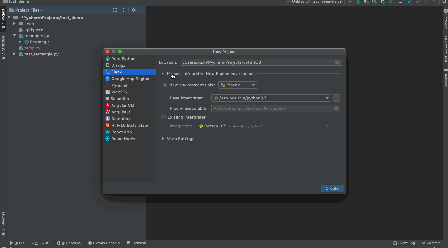Choose React App project type
The height and width of the screenshot is (248, 448).
click(130, 132)
